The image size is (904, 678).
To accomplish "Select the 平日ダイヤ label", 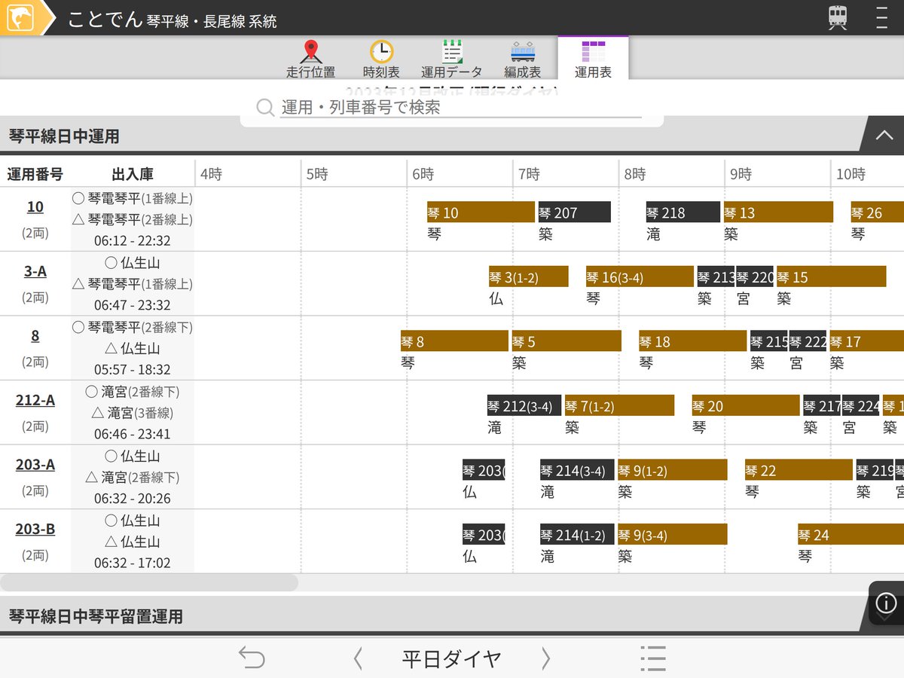I will click(x=451, y=658).
